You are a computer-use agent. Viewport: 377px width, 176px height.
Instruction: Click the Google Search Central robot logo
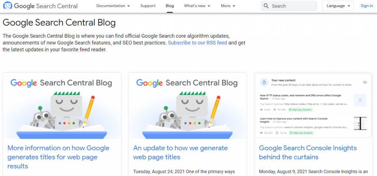click(7, 6)
